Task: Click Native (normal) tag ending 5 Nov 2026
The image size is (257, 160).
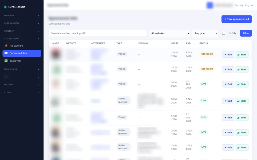Action: click(x=123, y=101)
